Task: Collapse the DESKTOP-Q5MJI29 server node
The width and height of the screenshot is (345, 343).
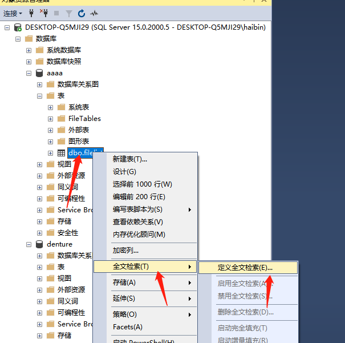Action: pos(7,27)
